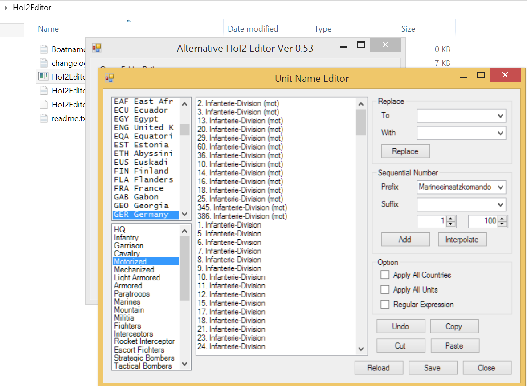527x386 pixels.
Task: Decrease the end number 100 spinner
Action: [502, 224]
